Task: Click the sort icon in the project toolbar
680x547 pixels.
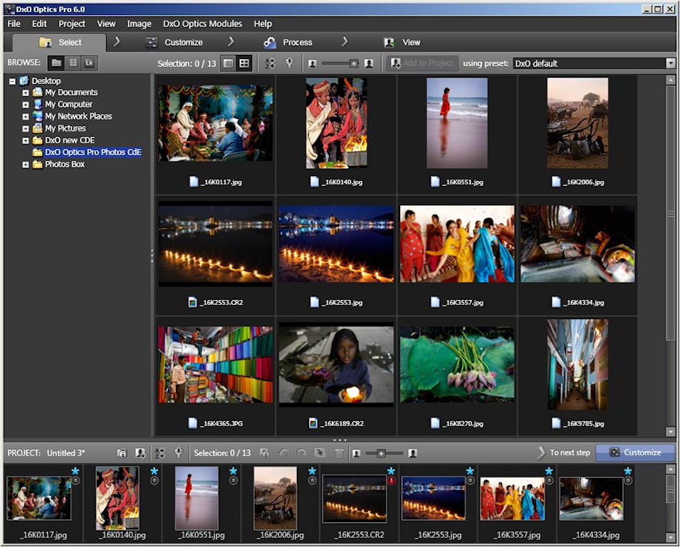Action: pos(159,453)
